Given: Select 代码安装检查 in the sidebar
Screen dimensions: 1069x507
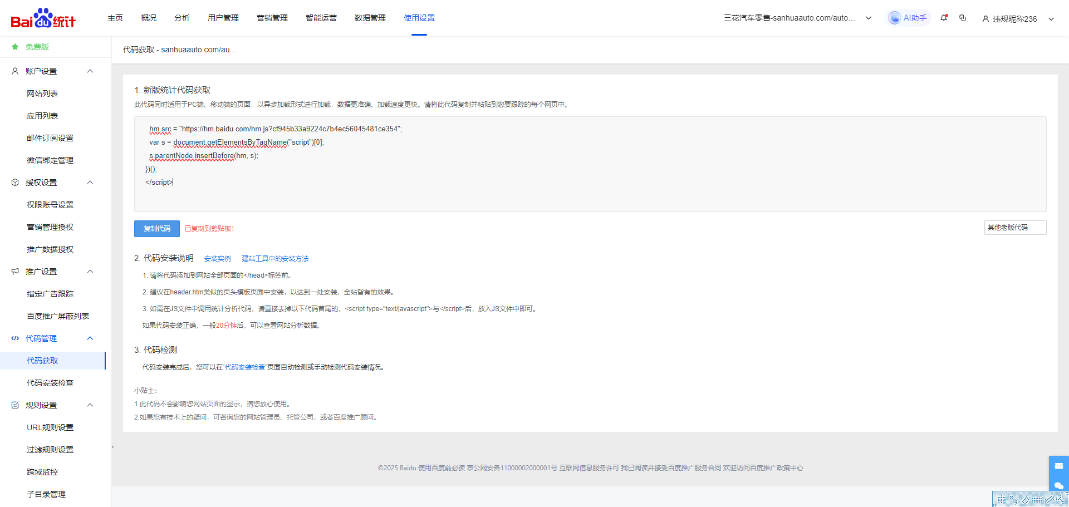Looking at the screenshot, I should pyautogui.click(x=50, y=383).
